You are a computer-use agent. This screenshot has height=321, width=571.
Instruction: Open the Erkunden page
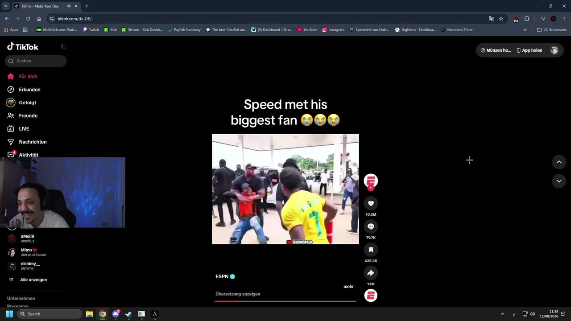(x=29, y=90)
